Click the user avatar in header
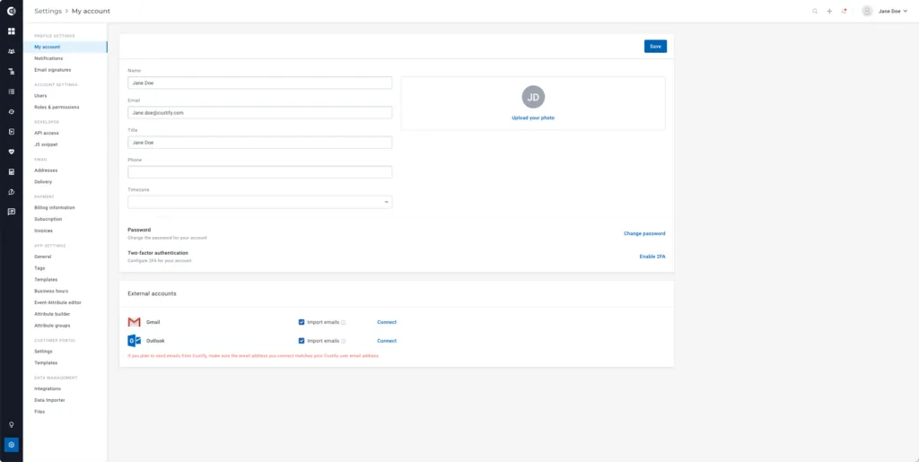Screen dimensions: 919x462 click(x=868, y=11)
